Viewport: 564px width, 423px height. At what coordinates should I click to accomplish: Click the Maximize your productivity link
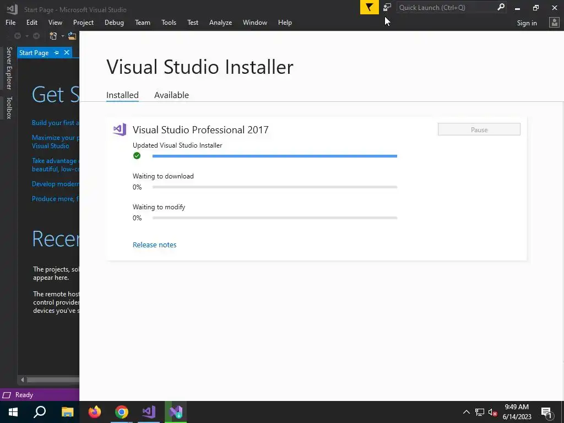click(56, 142)
